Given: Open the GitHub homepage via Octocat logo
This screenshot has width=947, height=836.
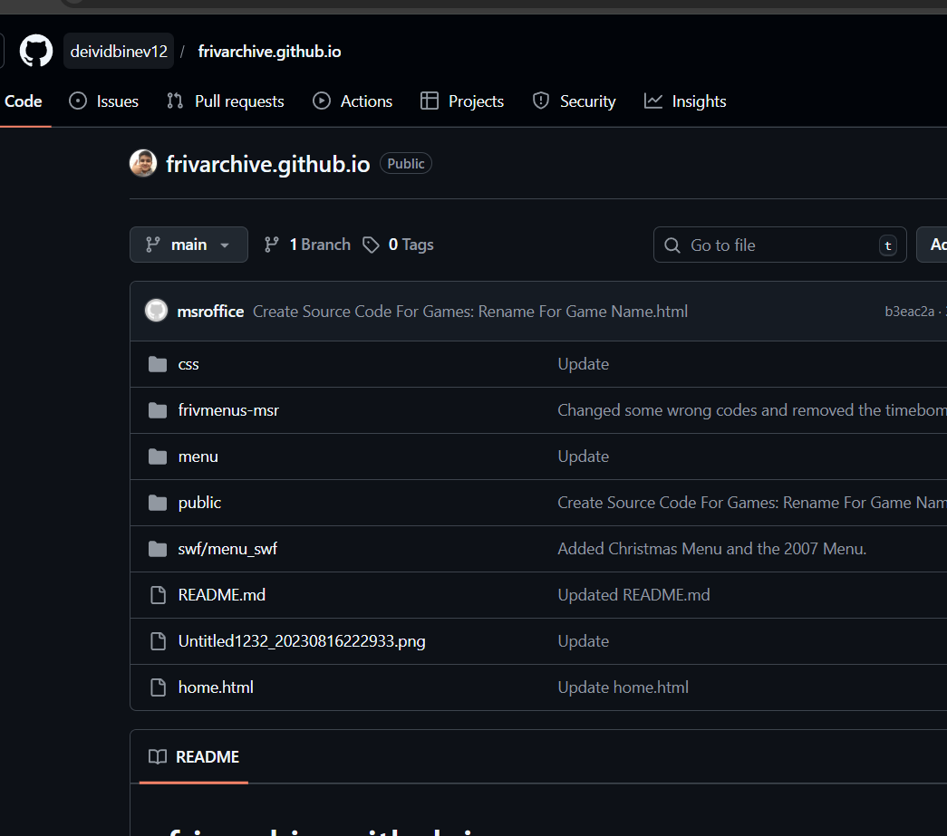Looking at the screenshot, I should (x=36, y=51).
